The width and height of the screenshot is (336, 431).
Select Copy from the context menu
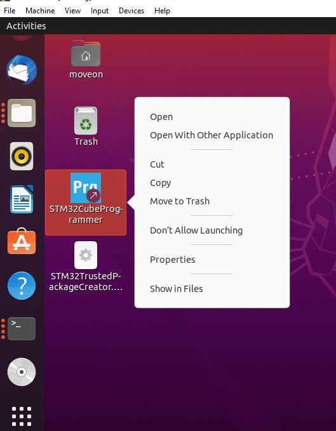[160, 183]
